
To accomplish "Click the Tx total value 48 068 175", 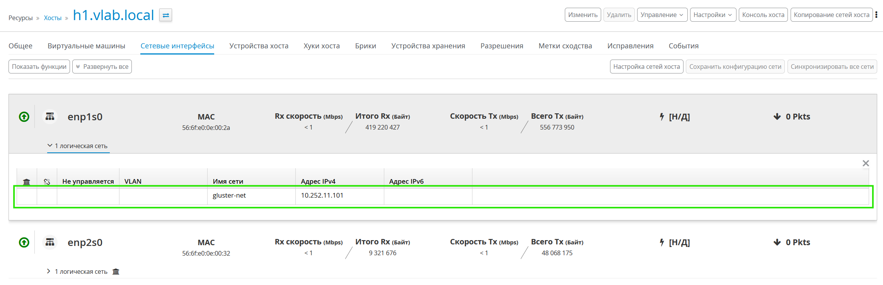I will [557, 253].
